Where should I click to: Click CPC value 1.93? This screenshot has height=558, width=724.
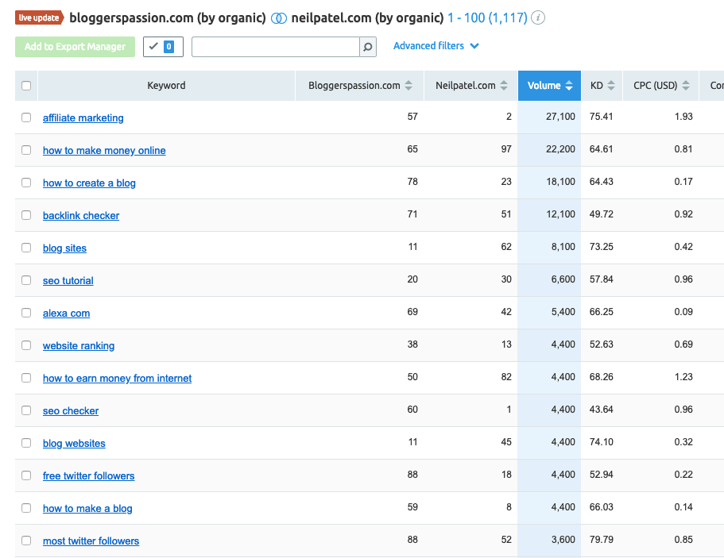point(683,117)
